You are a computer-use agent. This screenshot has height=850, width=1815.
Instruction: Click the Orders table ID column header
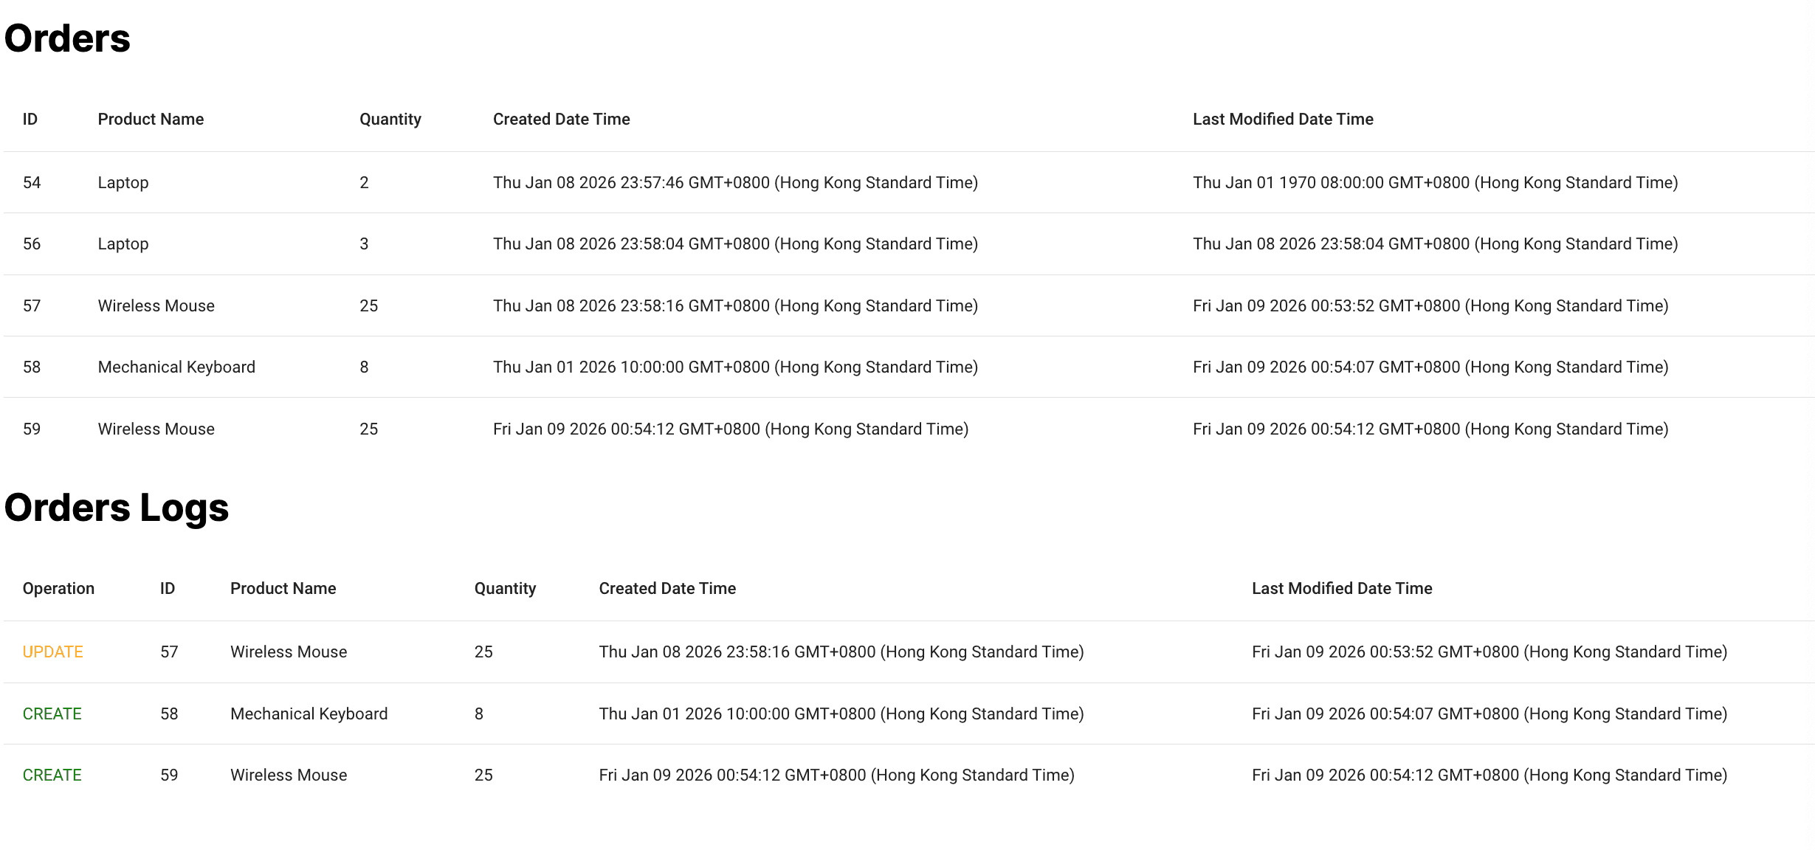tap(30, 120)
